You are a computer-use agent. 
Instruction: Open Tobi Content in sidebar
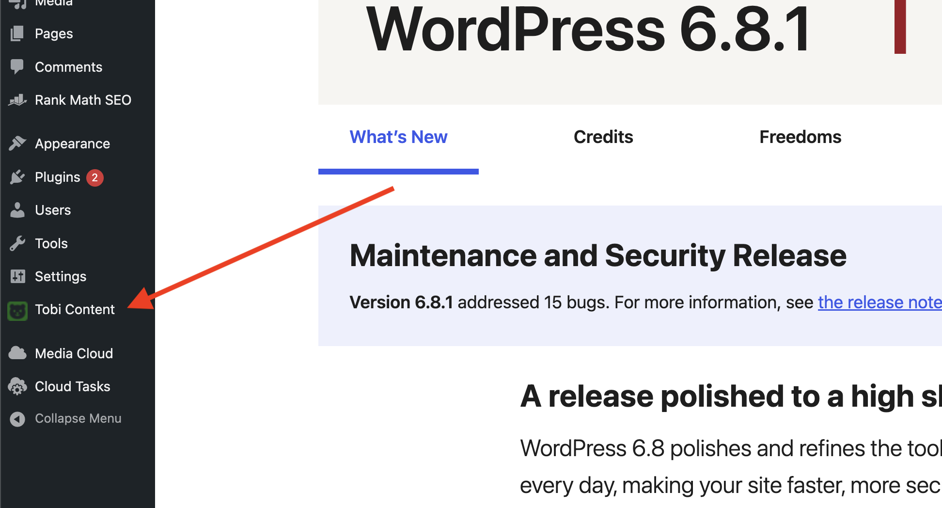(75, 309)
